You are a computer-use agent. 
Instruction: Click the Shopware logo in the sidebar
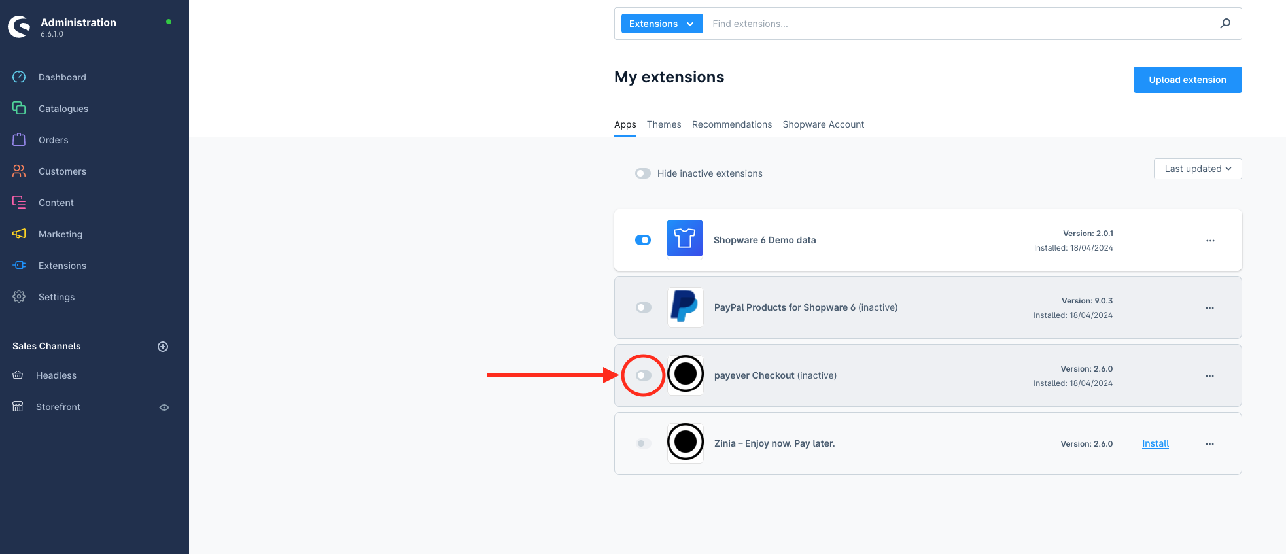coord(19,27)
